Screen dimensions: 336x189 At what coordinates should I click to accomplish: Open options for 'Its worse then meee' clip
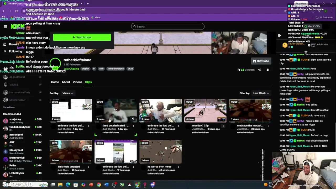(178, 167)
